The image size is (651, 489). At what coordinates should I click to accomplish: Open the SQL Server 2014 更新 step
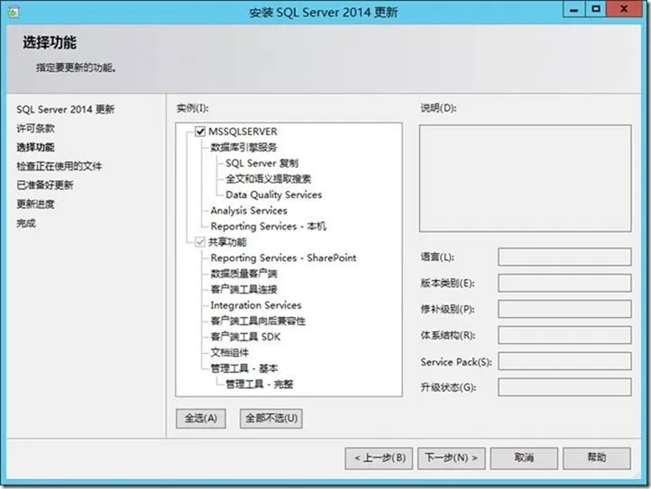(65, 109)
